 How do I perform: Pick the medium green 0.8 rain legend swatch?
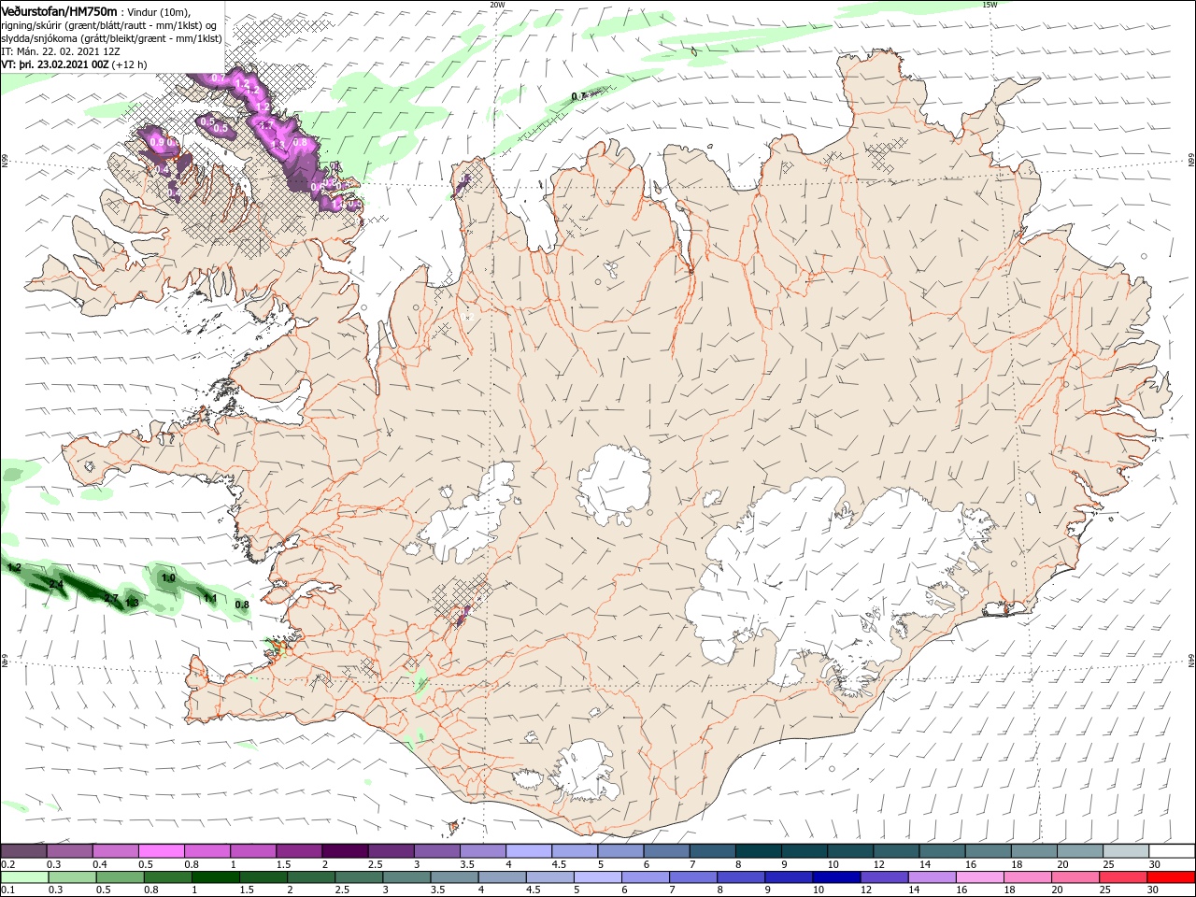[x=166, y=877]
